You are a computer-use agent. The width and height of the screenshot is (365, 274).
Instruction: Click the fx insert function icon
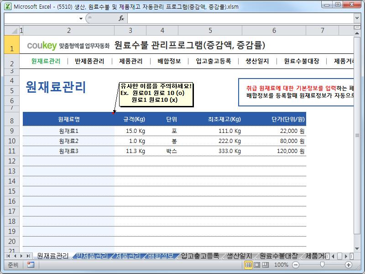[121, 18]
